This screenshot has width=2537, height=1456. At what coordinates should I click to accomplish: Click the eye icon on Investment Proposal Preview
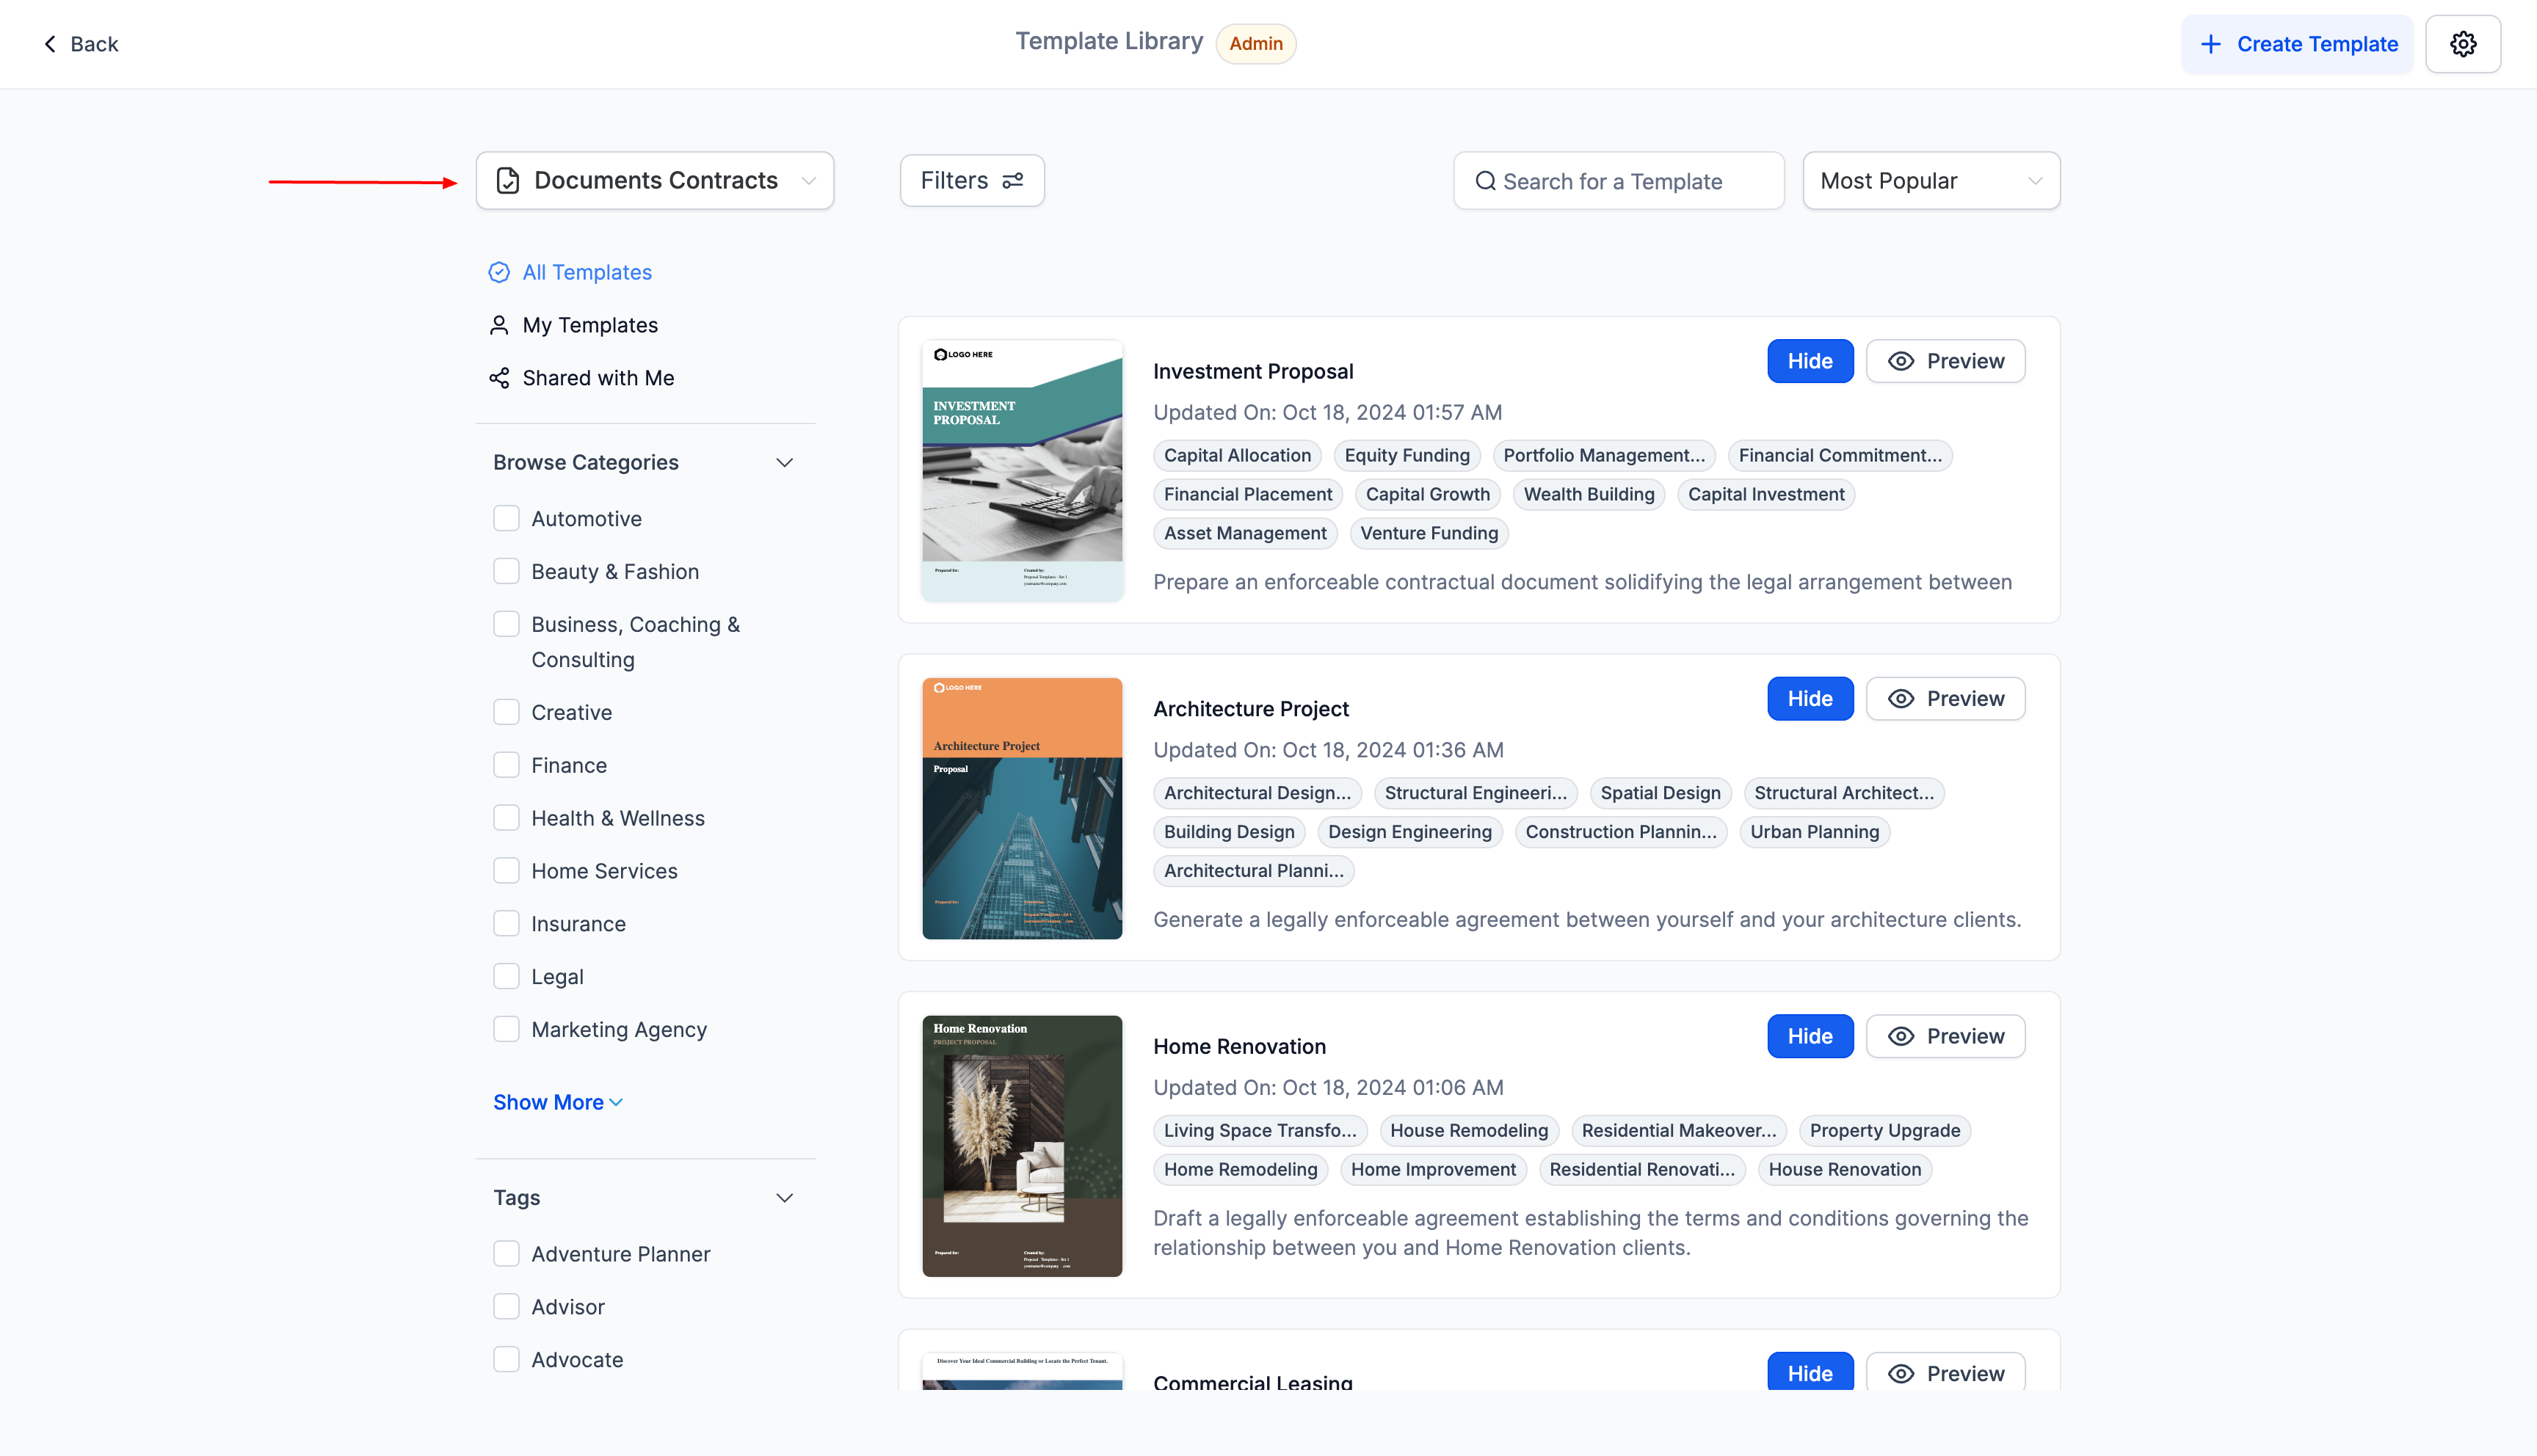pyautogui.click(x=1901, y=361)
